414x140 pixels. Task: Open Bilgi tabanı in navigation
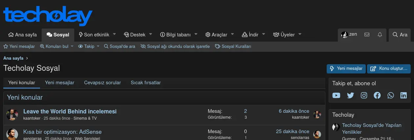coord(175,34)
